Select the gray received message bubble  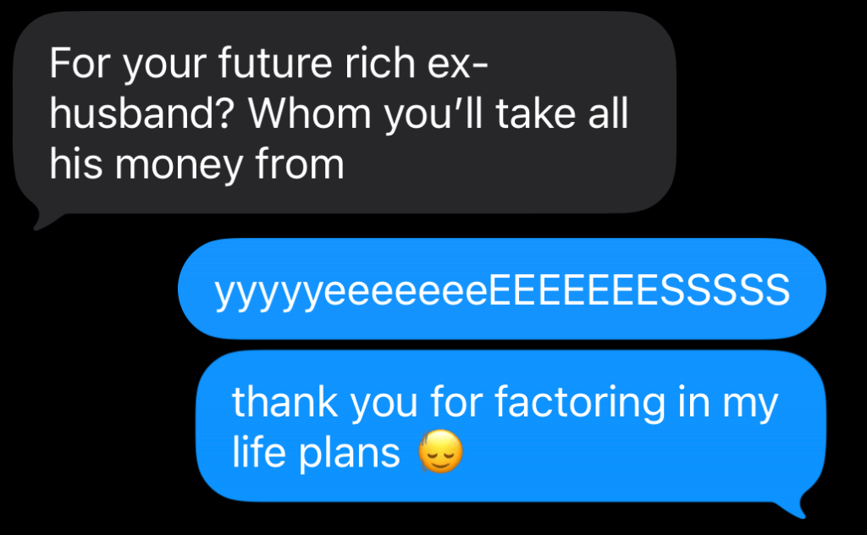(345, 113)
